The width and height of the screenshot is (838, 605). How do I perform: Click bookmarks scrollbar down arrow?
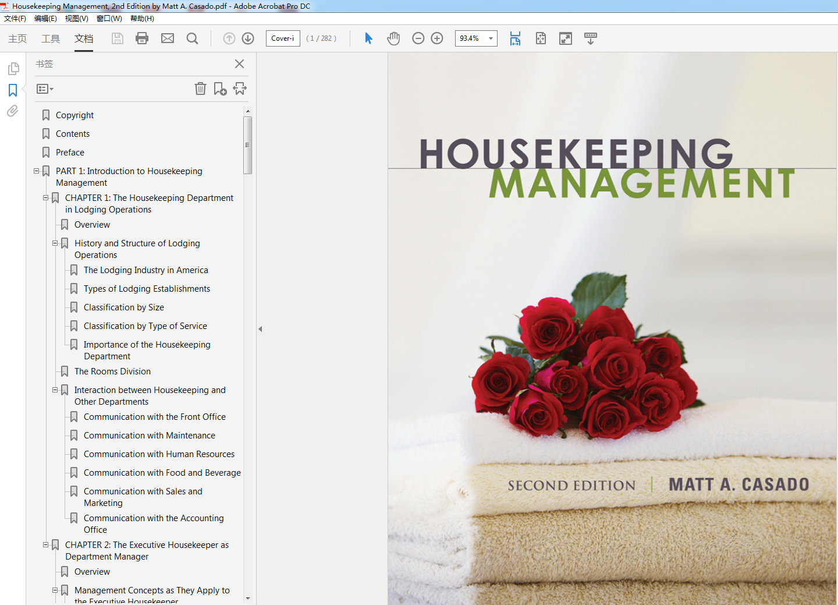pos(248,598)
